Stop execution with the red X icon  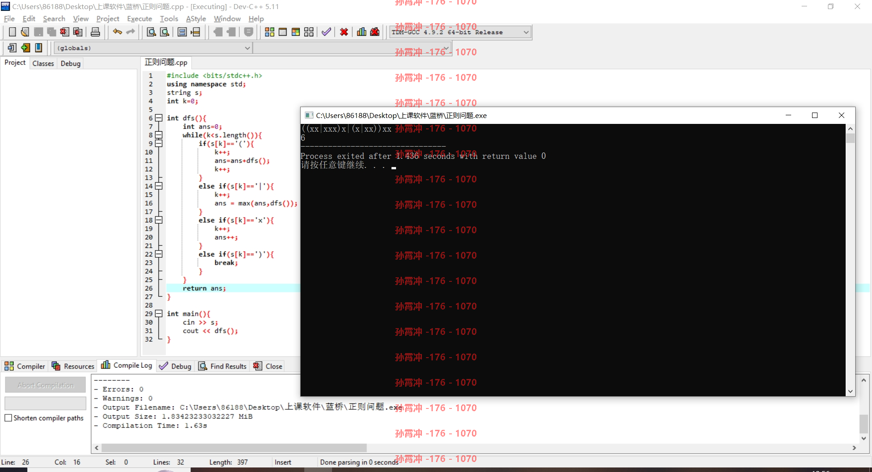(x=344, y=32)
